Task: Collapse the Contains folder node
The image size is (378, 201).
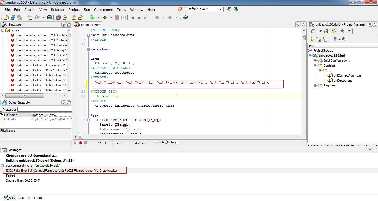Action: [x=315, y=65]
